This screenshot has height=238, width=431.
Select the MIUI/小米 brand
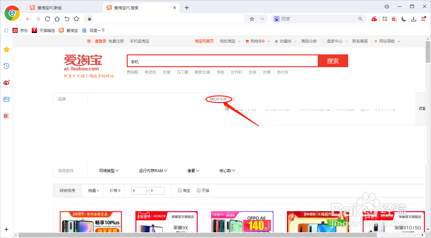click(219, 99)
